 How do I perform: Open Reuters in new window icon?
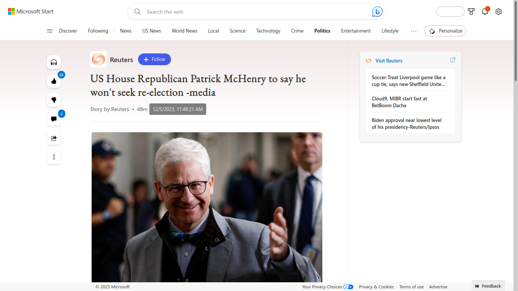coord(452,60)
